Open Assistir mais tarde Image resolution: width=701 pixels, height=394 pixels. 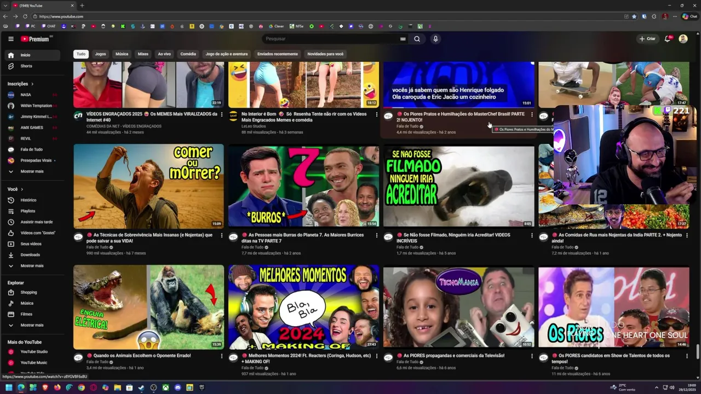point(33,222)
